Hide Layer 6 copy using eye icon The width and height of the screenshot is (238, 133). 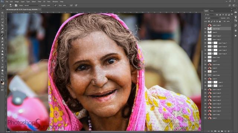pyautogui.click(x=205, y=64)
